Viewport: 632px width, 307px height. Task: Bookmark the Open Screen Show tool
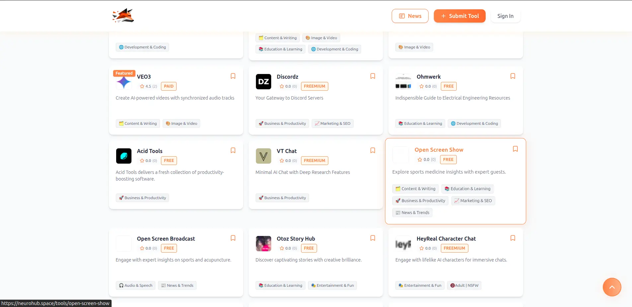515,149
